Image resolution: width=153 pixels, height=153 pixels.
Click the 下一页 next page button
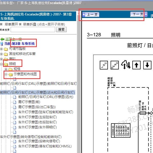[x=139, y=14]
